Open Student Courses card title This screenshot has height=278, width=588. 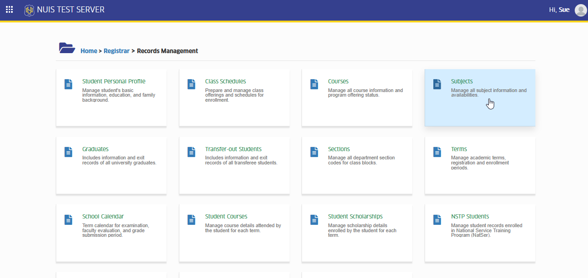(x=226, y=217)
